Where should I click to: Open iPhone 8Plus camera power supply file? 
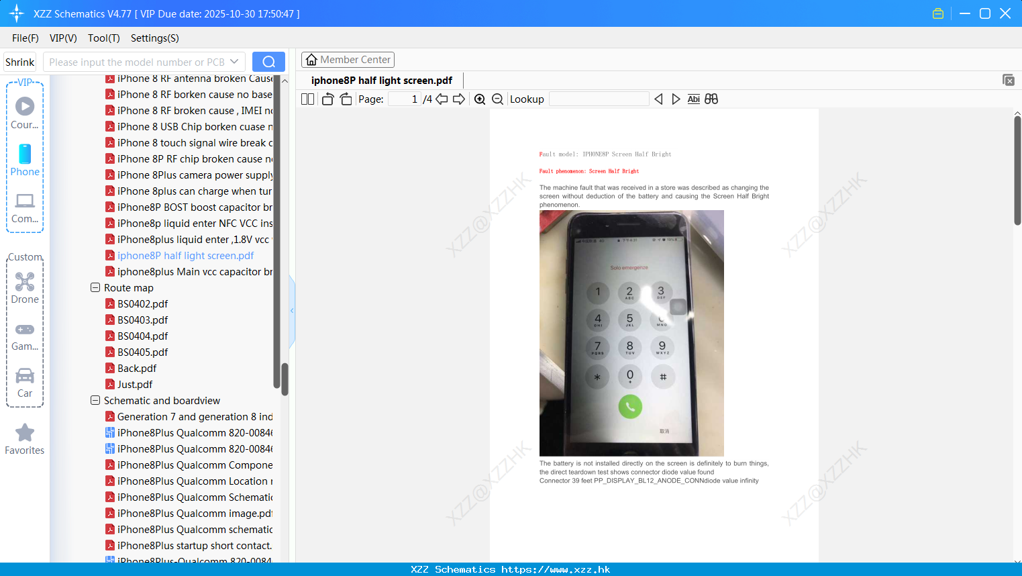189,175
